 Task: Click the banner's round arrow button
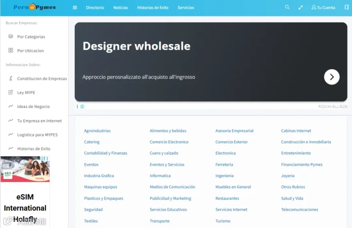332,77
